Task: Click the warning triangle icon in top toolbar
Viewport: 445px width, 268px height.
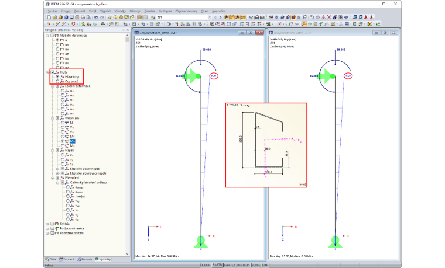Action: (x=323, y=18)
